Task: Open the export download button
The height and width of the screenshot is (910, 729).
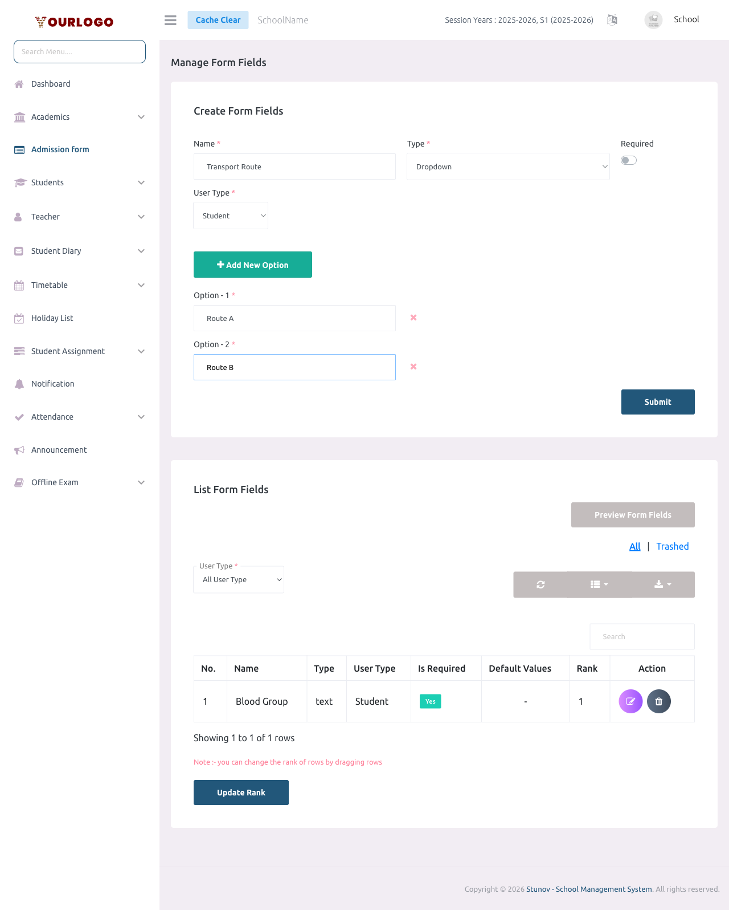Action: (663, 584)
